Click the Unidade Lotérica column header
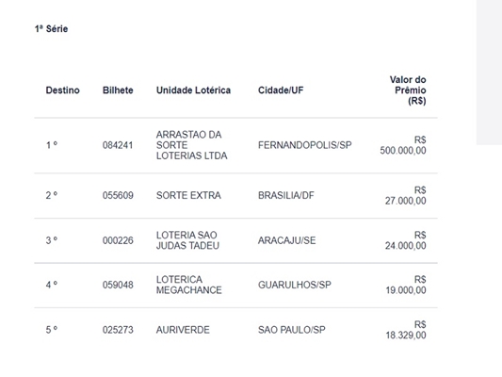This screenshot has height=377, width=502. coord(193,90)
